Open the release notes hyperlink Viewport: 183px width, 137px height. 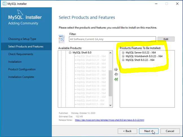(109, 120)
